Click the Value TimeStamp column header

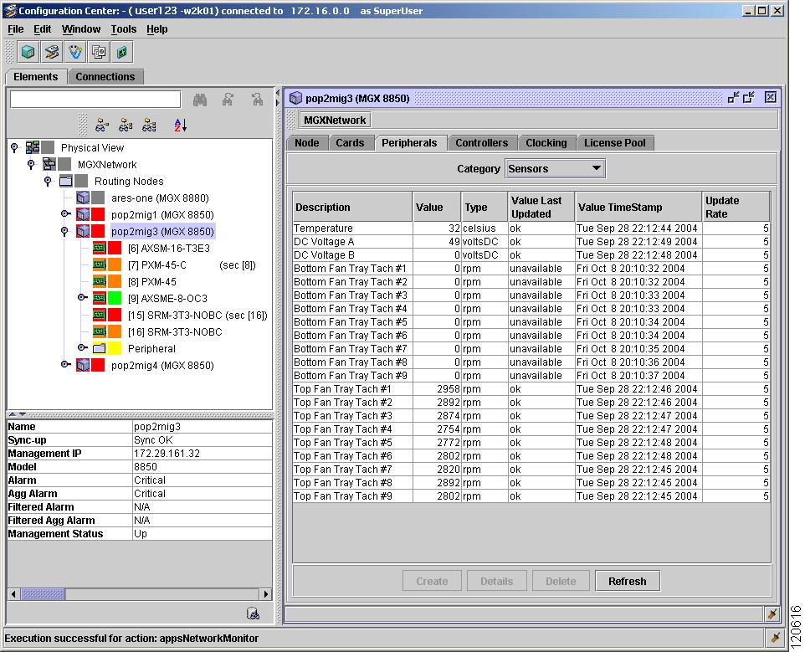[x=638, y=207]
